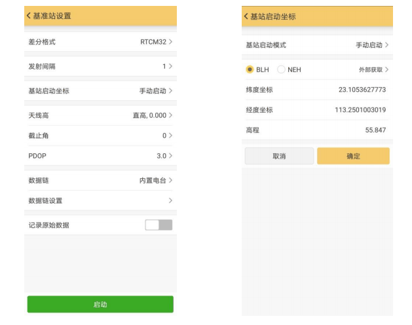Open 基站启动模式 手动启动 selector
Image resolution: width=412 pixels, height=325 pixels.
pos(317,45)
